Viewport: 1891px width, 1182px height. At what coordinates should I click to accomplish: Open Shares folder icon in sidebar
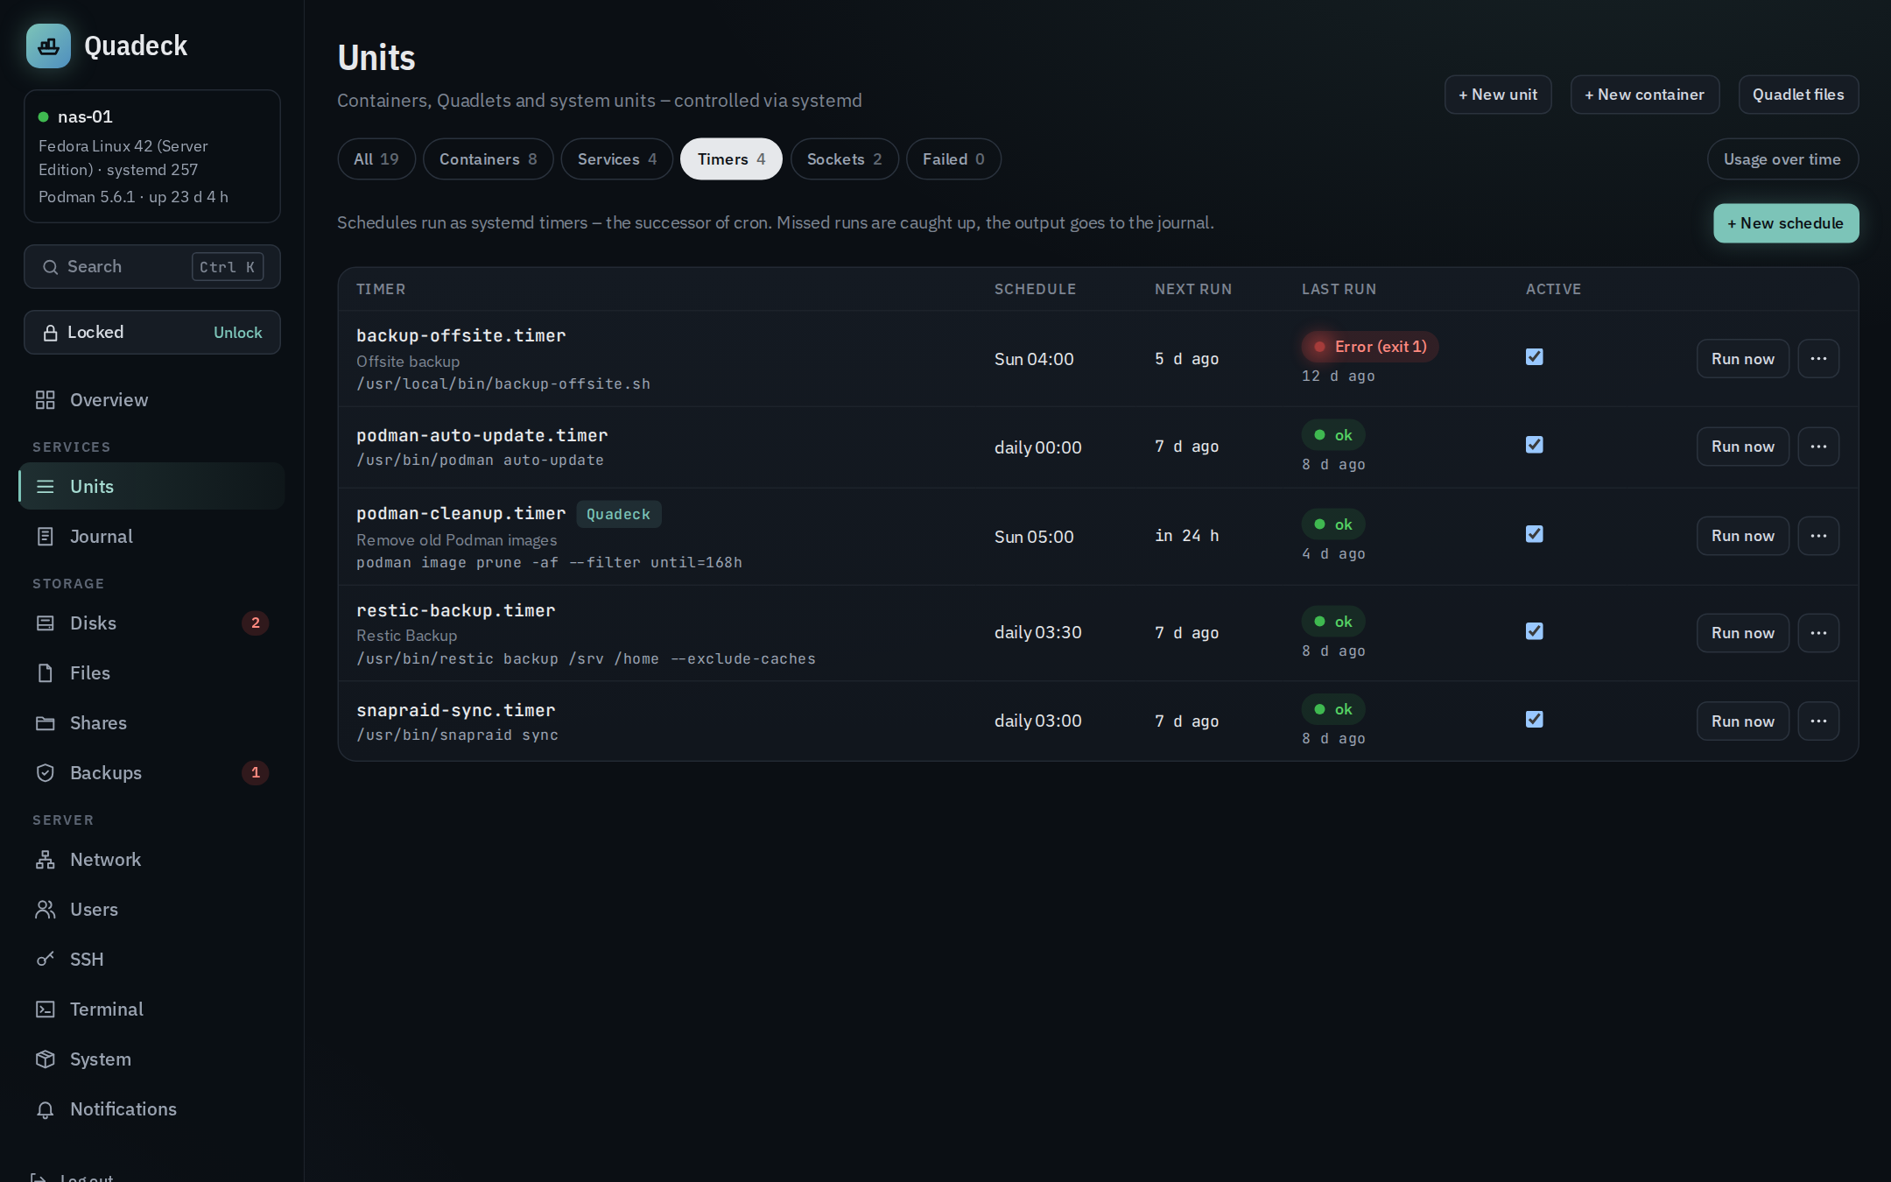tap(46, 723)
